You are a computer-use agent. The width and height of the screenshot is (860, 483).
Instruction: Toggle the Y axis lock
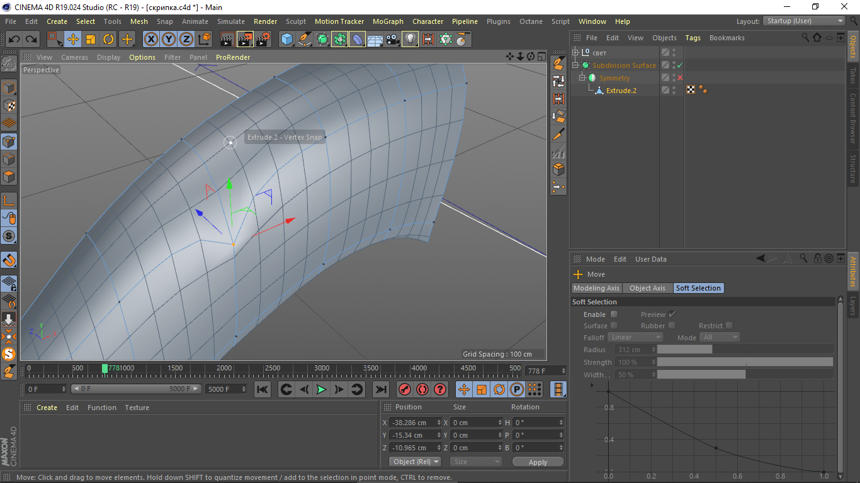(169, 39)
